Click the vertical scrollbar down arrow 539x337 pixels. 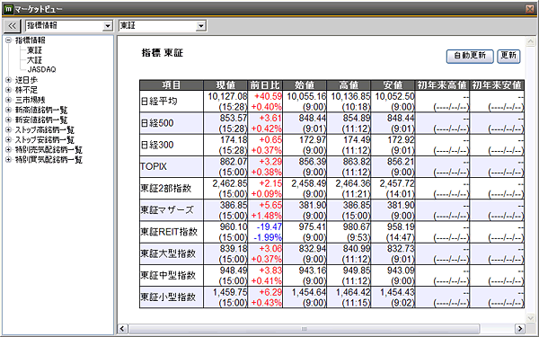[x=530, y=318]
